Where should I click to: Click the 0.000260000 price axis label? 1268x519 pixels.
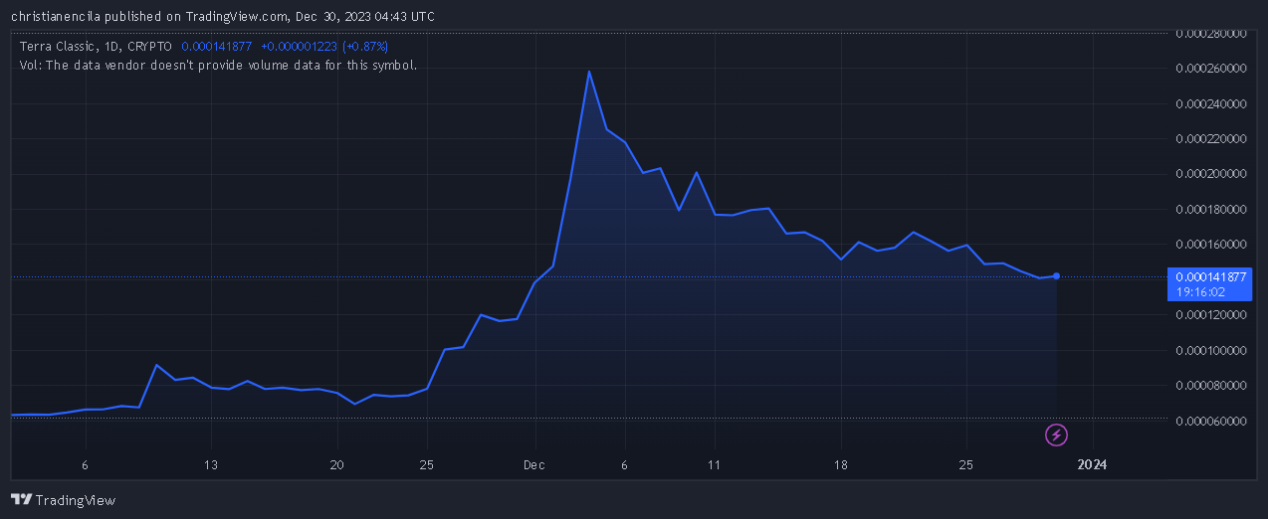(1210, 69)
